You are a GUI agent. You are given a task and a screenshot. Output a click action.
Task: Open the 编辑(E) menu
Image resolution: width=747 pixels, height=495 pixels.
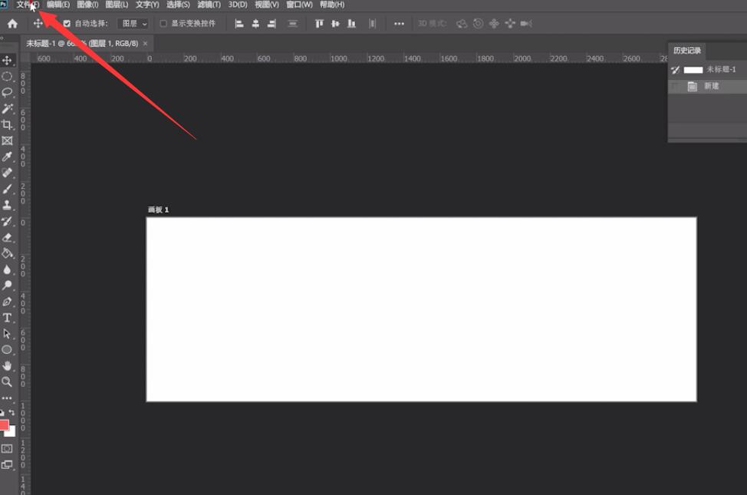58,5
